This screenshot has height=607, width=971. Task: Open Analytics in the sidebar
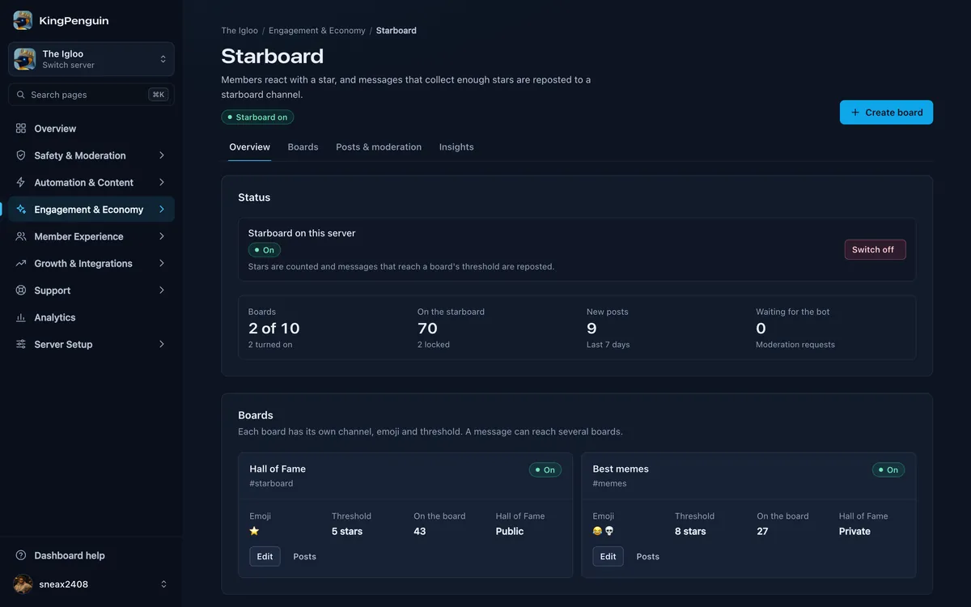91,317
